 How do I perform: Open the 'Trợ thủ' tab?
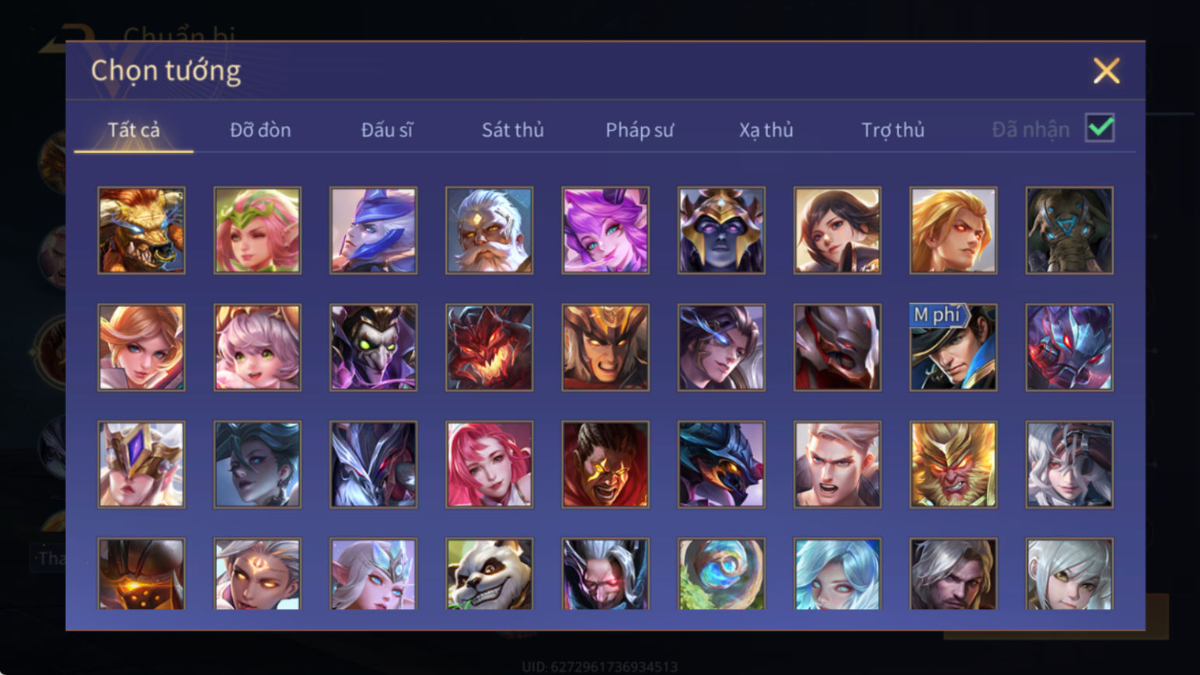coord(893,130)
